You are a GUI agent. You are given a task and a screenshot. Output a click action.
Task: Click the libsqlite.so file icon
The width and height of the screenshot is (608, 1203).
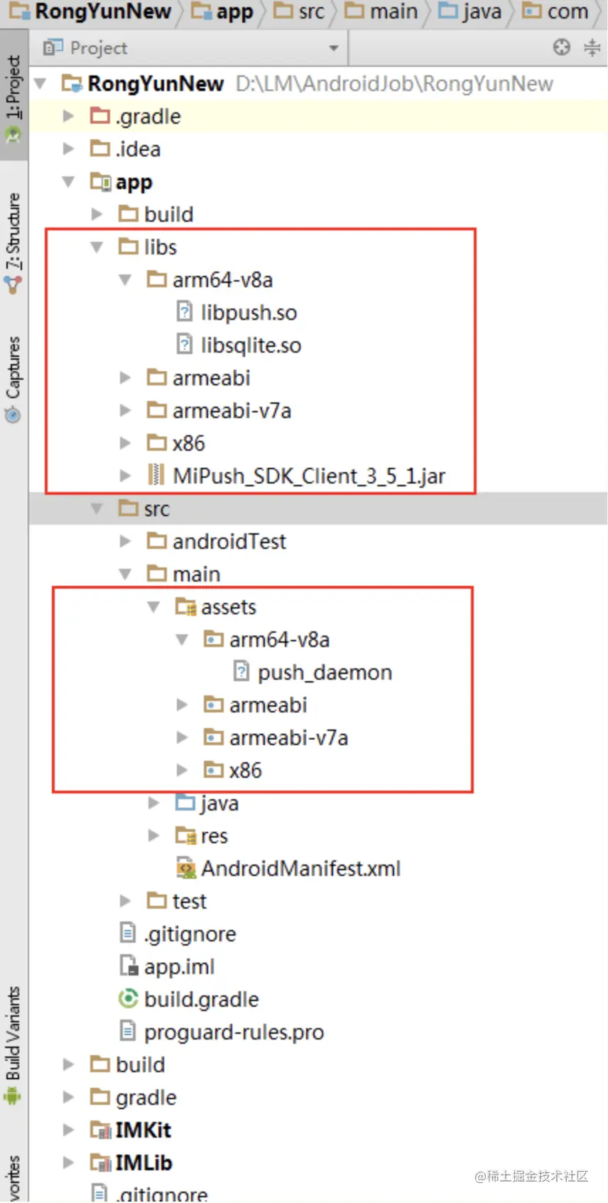(185, 345)
